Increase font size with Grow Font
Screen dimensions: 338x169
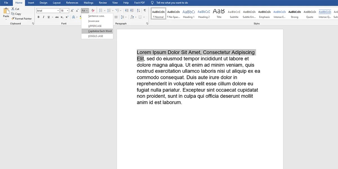coord(72,10)
